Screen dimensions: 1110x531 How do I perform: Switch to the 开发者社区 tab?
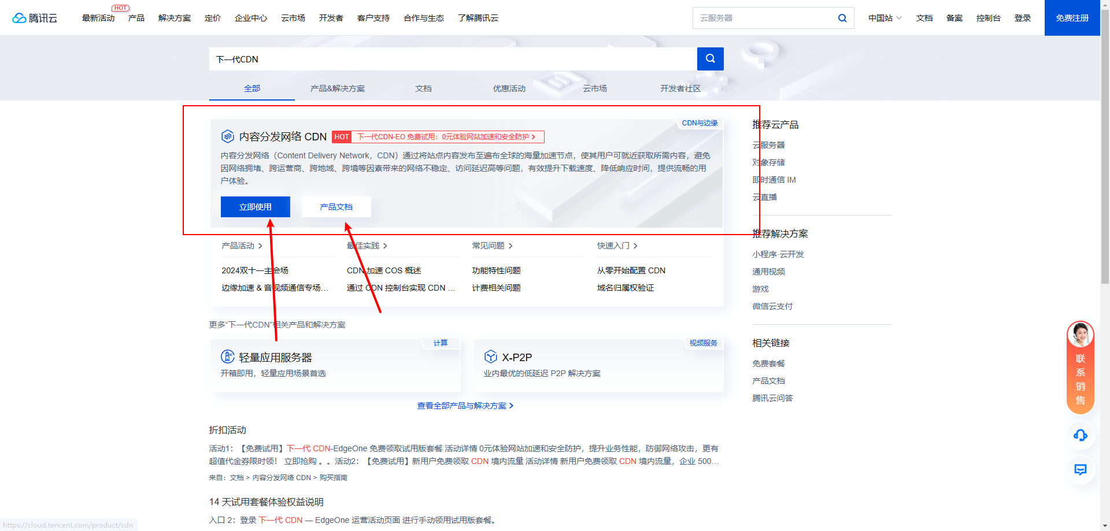click(x=680, y=88)
